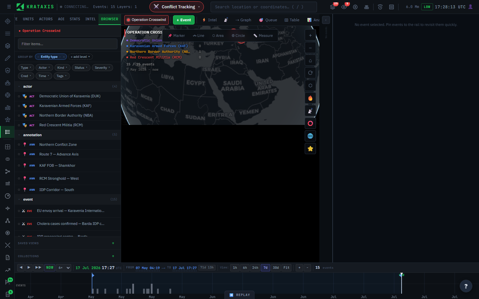479x299 pixels.
Task: Click the circled plus icon in header
Action: [x=355, y=7]
